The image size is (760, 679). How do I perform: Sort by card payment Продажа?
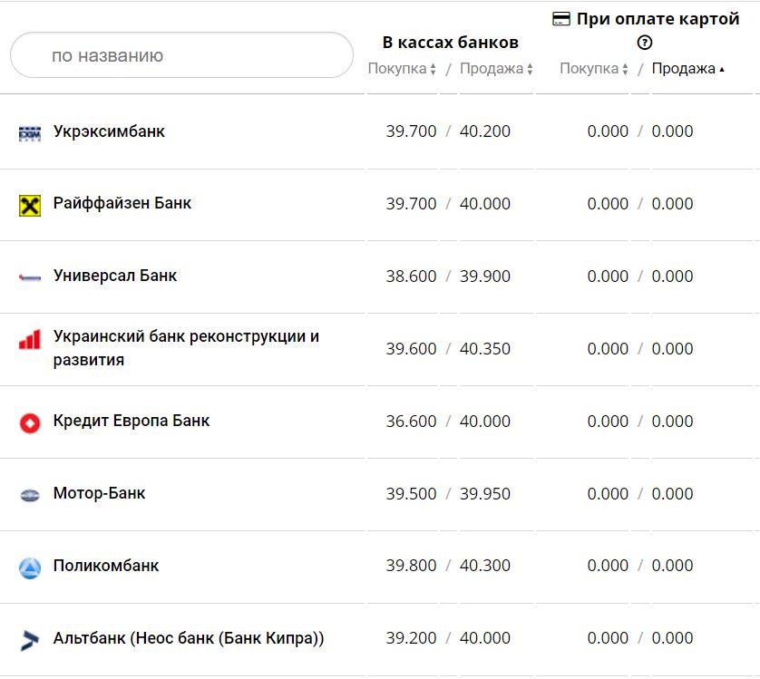point(687,69)
